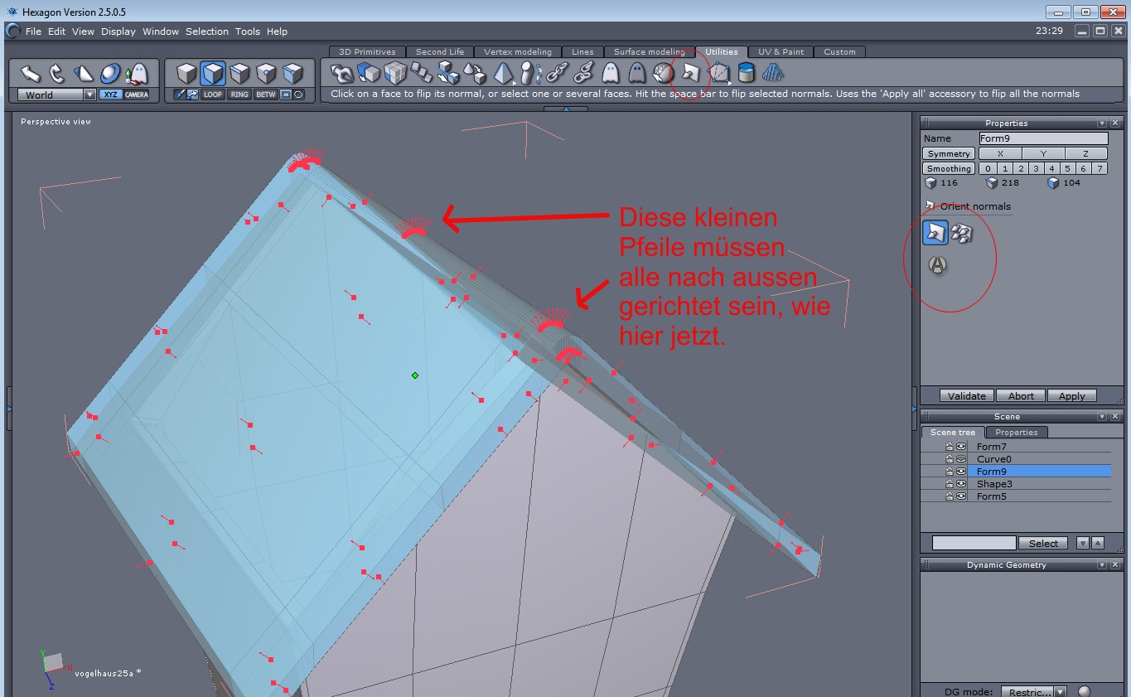Toggle visibility eye for Form7
1131x697 pixels.
click(x=961, y=447)
